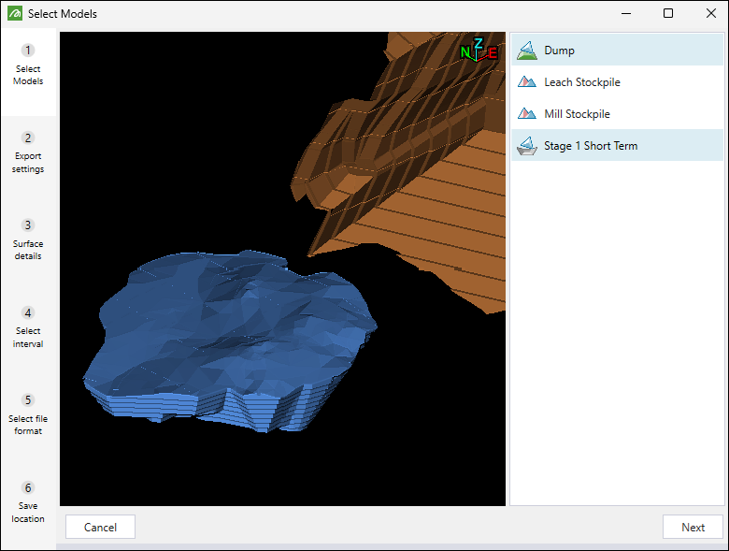
Task: Go to step 1 Select Models
Action: (28, 65)
